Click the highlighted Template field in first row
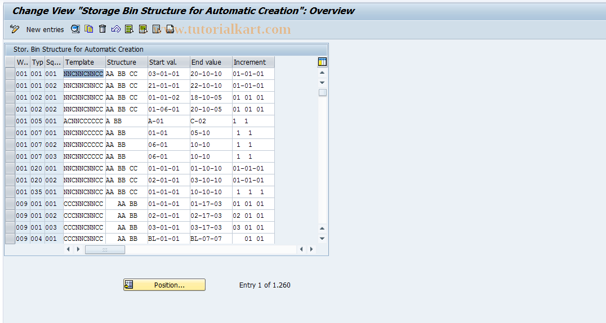The width and height of the screenshot is (606, 323). click(84, 74)
